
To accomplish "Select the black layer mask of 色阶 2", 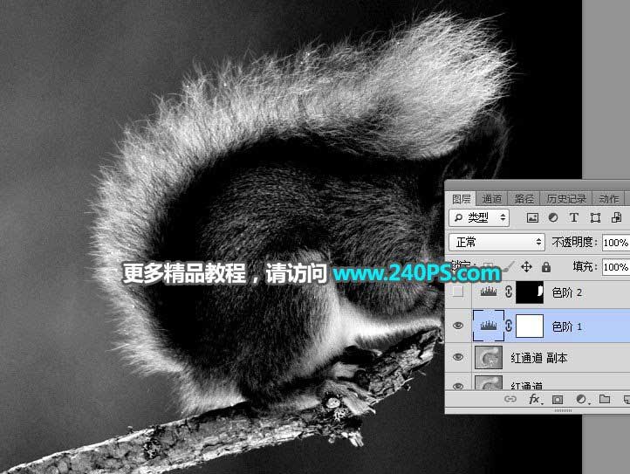I will [x=530, y=292].
